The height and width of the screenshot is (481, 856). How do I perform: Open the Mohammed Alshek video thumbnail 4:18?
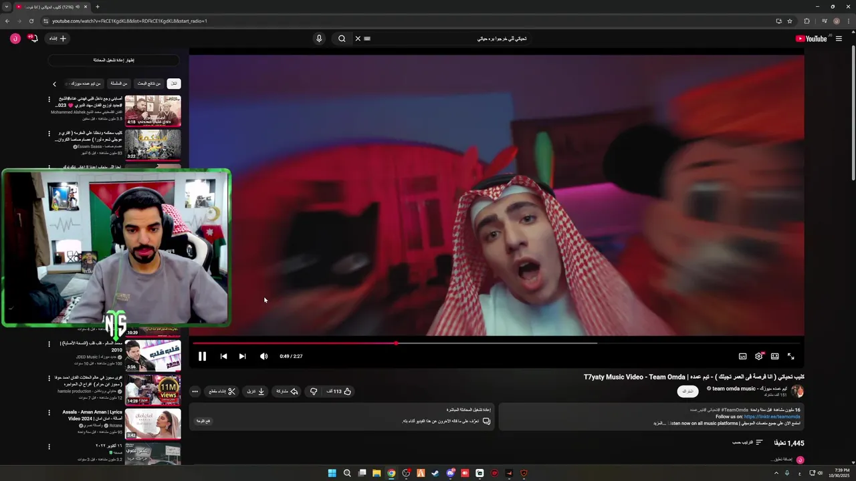point(152,111)
